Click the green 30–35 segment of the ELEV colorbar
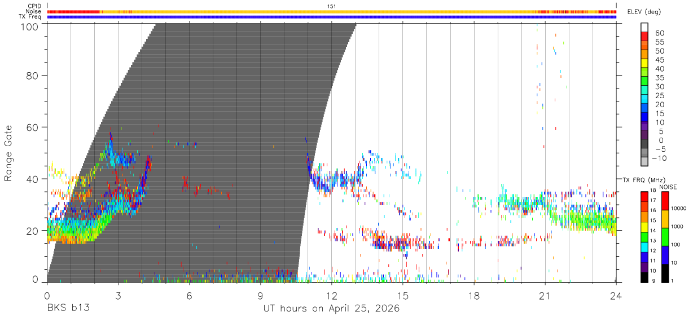The image size is (693, 320). [644, 82]
